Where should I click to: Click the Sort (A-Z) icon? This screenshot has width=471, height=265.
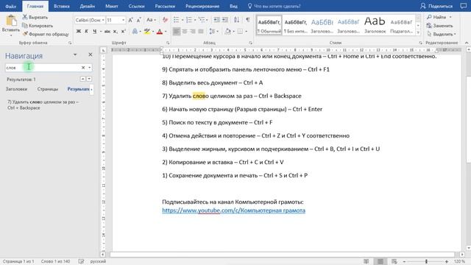(237, 20)
